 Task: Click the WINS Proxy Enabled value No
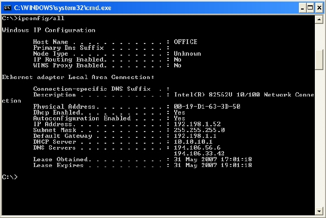tap(177, 65)
